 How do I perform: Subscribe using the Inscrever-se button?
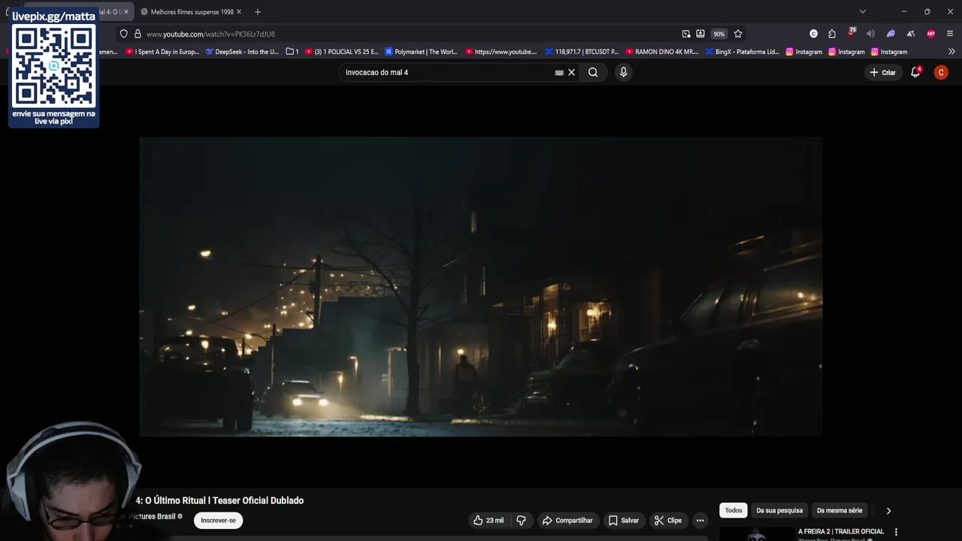pyautogui.click(x=218, y=520)
